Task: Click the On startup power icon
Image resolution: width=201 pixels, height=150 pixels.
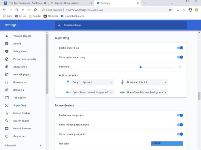Action: [x=7, y=136]
